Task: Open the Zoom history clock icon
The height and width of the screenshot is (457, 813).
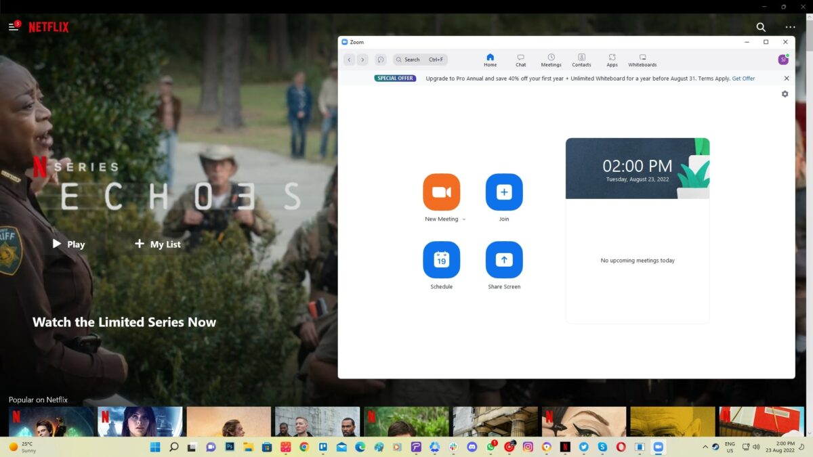Action: (381, 60)
